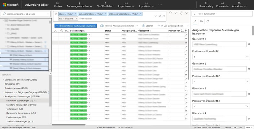Open the Abmelden user menu
The height and width of the screenshot is (129, 254).
tap(239, 5)
